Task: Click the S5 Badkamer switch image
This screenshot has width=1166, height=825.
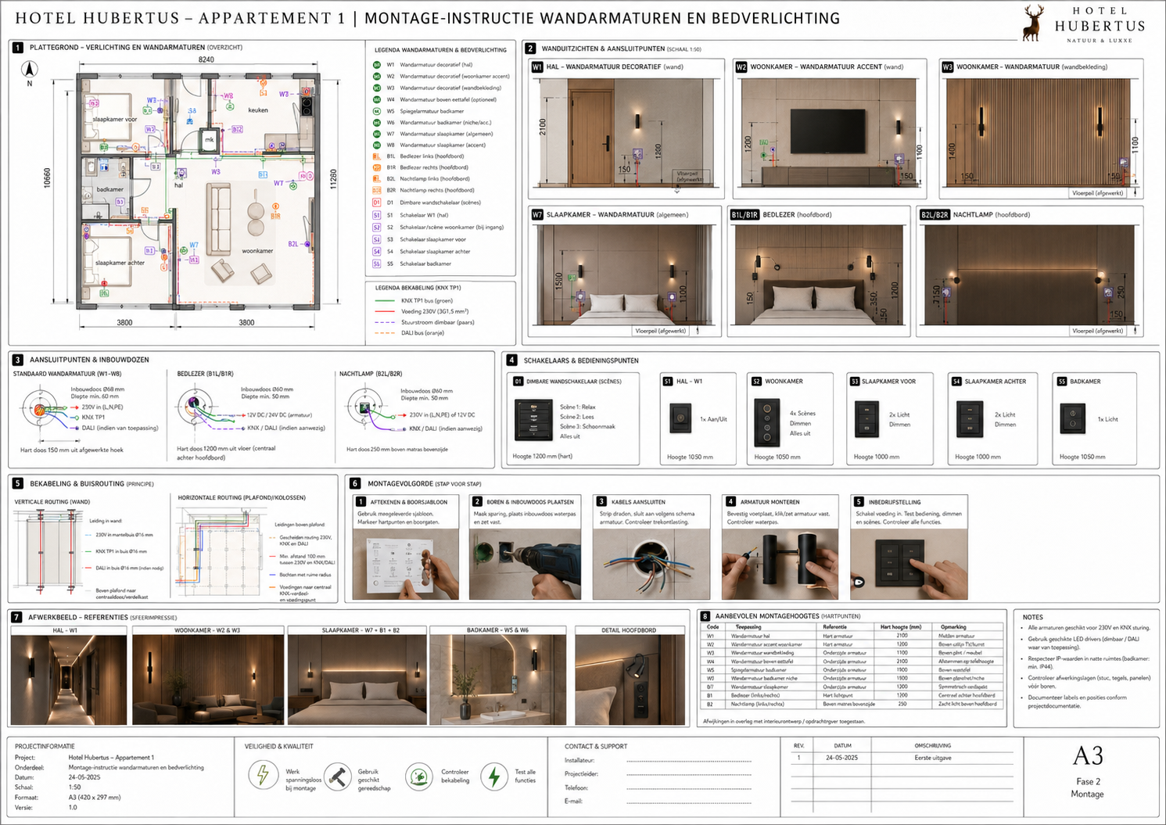Action: 1073,418
